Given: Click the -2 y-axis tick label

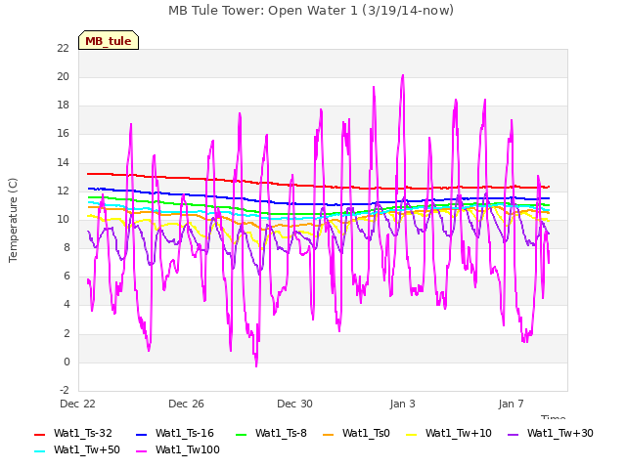Looking at the screenshot, I should (65, 390).
